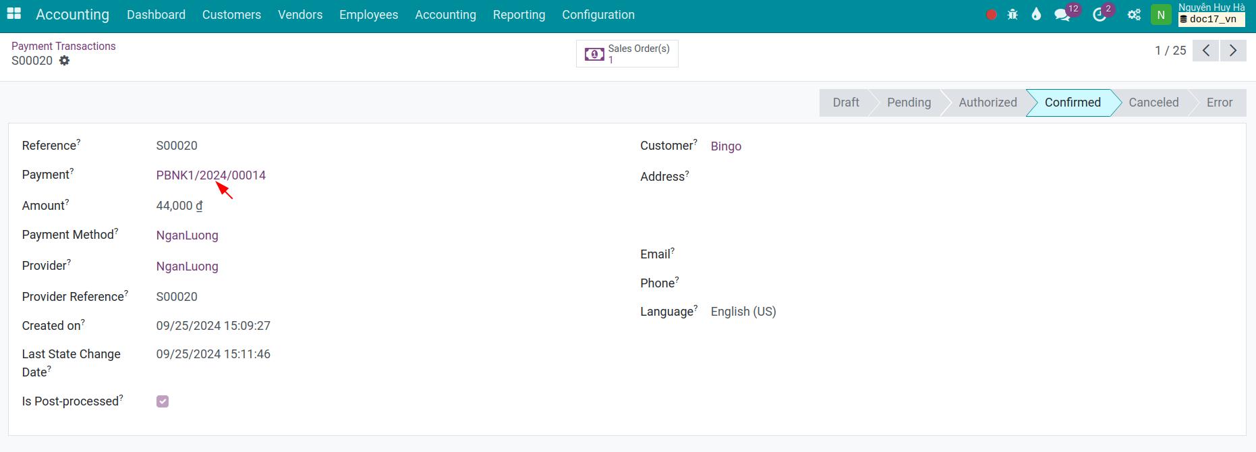The width and height of the screenshot is (1256, 452).
Task: Toggle the Is Post-processed checkbox
Action: tap(163, 401)
